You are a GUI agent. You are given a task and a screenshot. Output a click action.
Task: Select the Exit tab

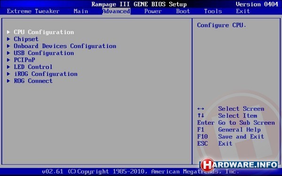coord(243,11)
